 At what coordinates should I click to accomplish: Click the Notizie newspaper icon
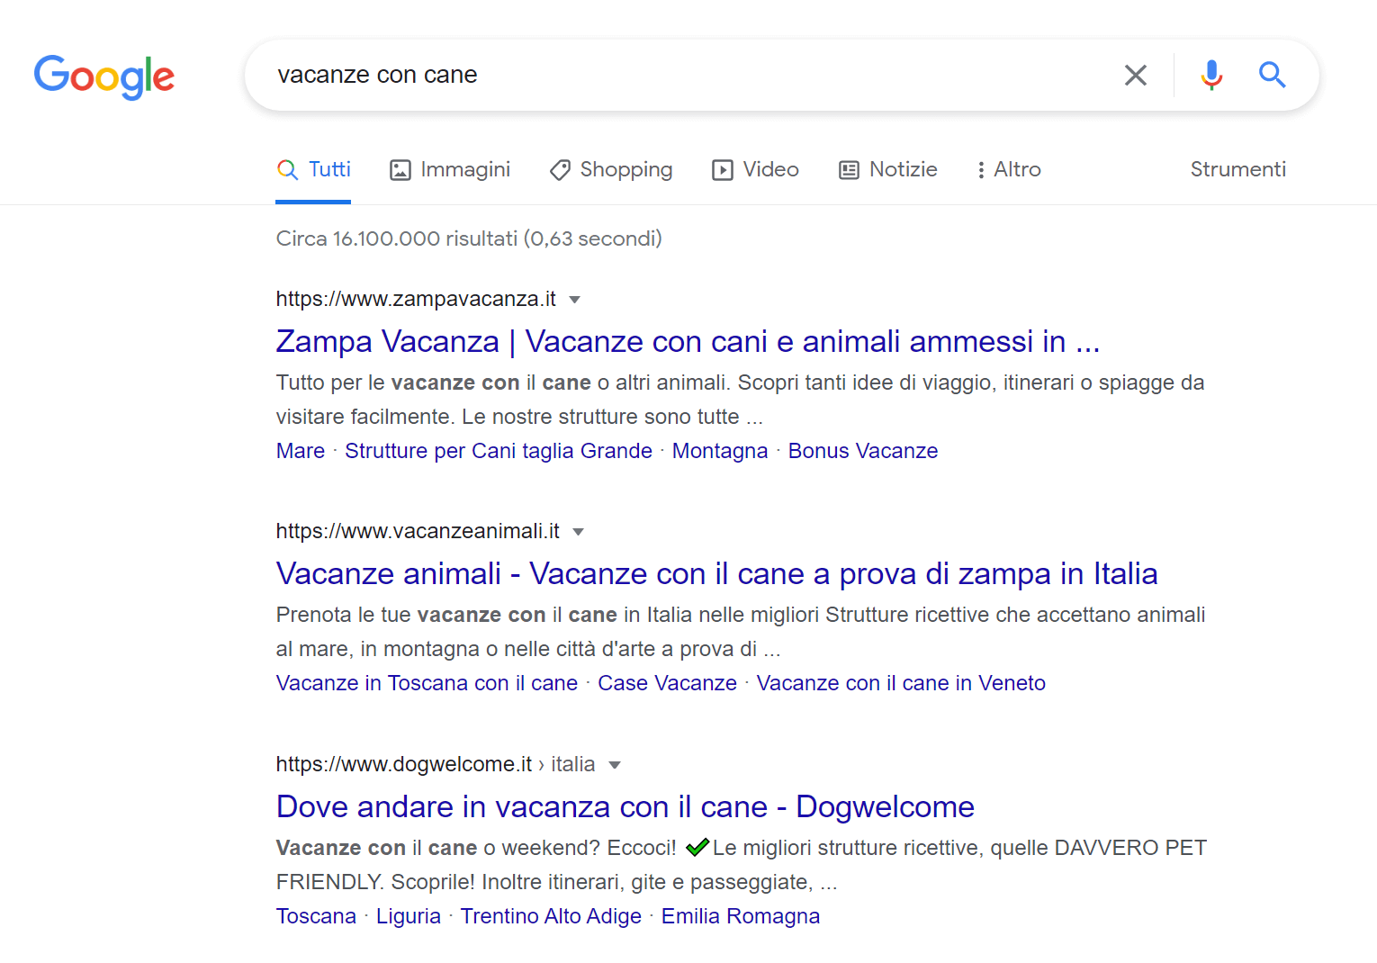(849, 169)
